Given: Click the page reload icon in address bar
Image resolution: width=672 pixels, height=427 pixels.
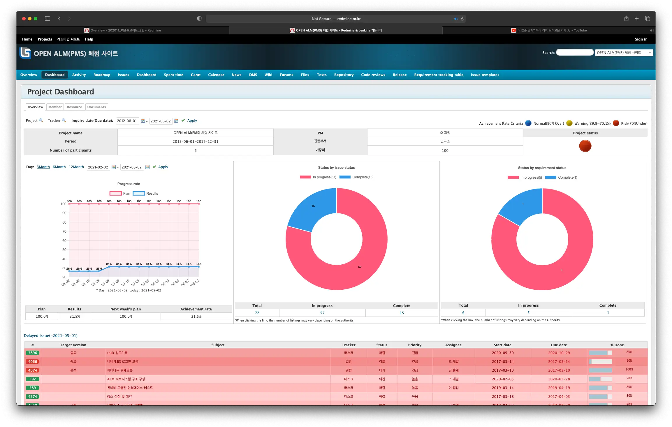Looking at the screenshot, I should (x=462, y=19).
